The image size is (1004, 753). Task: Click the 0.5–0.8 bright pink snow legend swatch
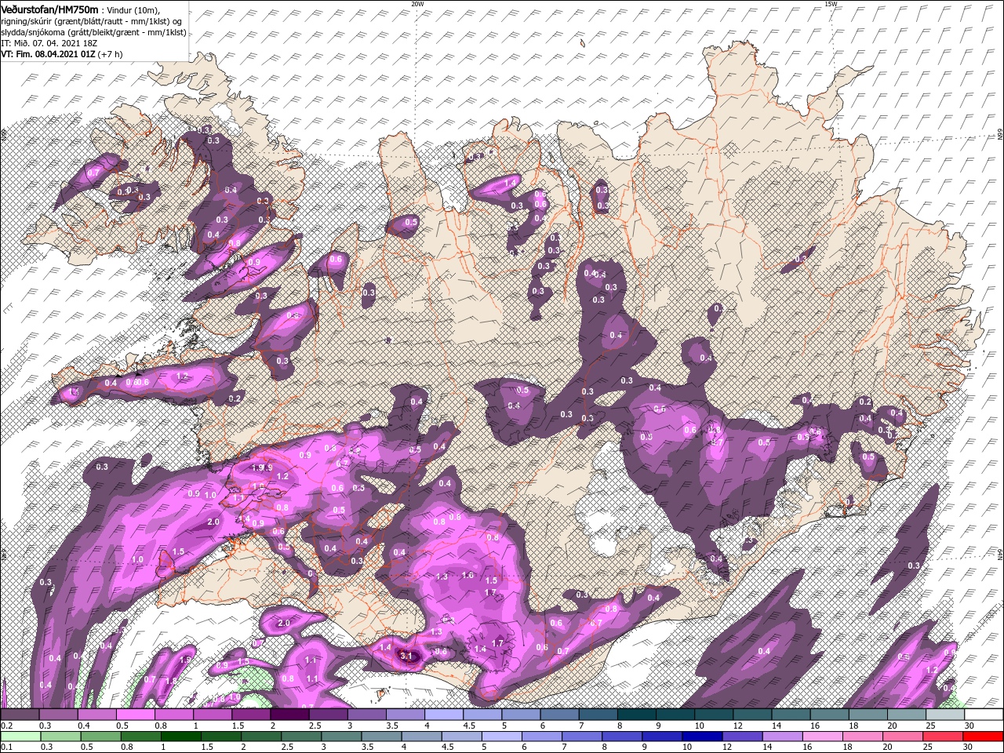(x=135, y=715)
